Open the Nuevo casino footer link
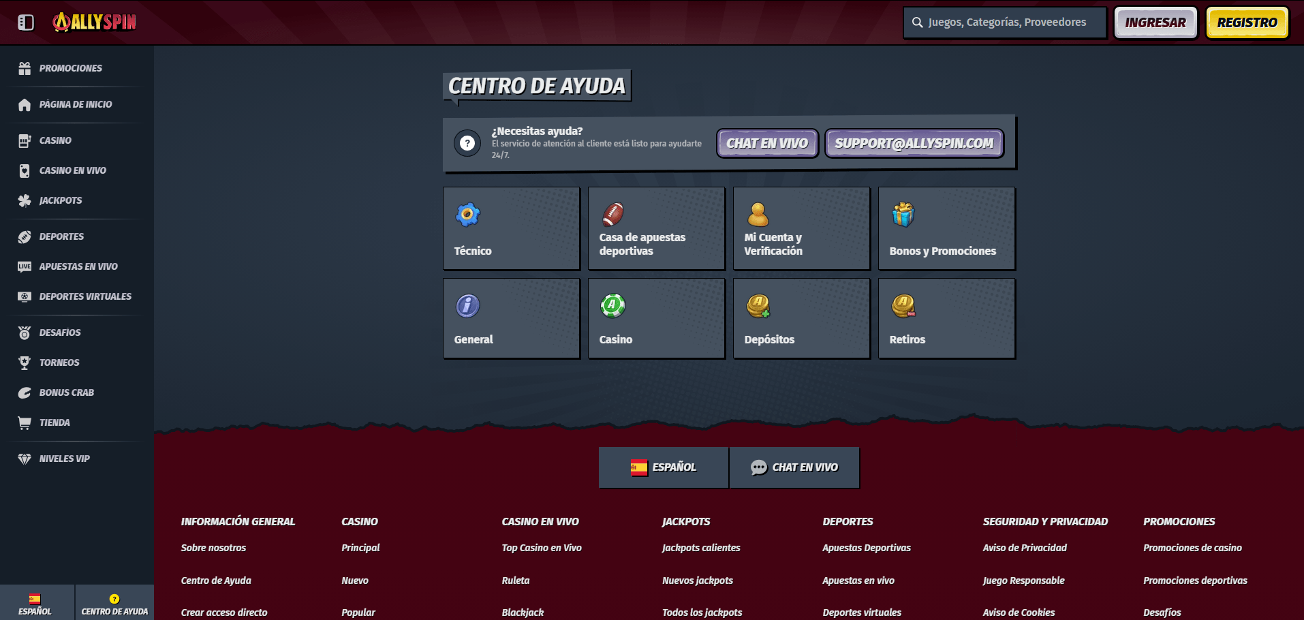The height and width of the screenshot is (620, 1304). point(355,580)
